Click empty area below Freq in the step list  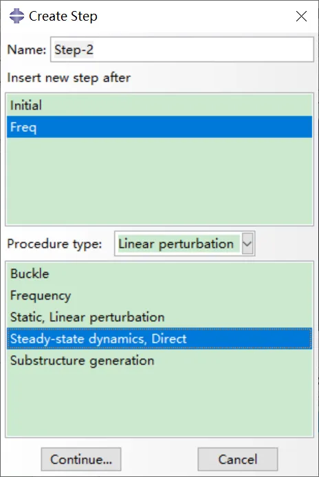pos(159,181)
